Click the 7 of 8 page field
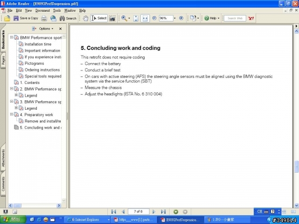This screenshot has height=224, width=299. click(x=138, y=211)
